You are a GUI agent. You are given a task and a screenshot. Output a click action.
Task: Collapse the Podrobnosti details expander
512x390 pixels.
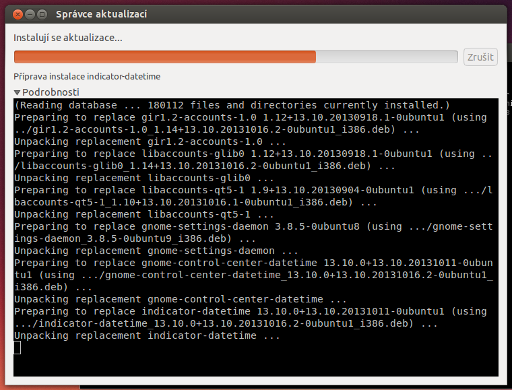click(x=46, y=92)
